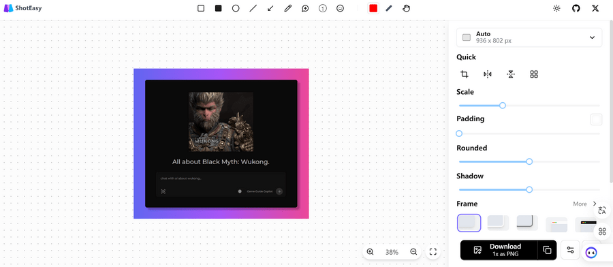Adjust the Rounded corners slider

(529, 162)
